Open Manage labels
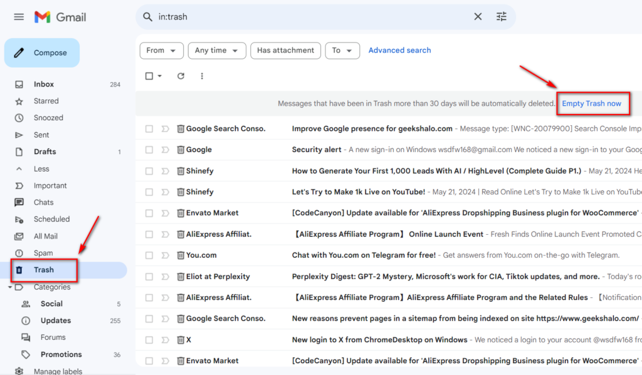Viewport: 642px width, 375px height. point(58,371)
